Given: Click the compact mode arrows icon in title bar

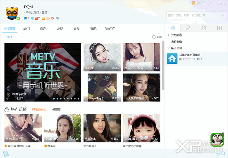Looking at the screenshot, I should (209, 3).
